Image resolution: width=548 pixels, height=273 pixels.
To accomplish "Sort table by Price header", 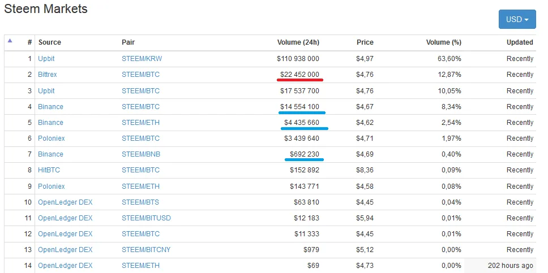I will point(365,42).
